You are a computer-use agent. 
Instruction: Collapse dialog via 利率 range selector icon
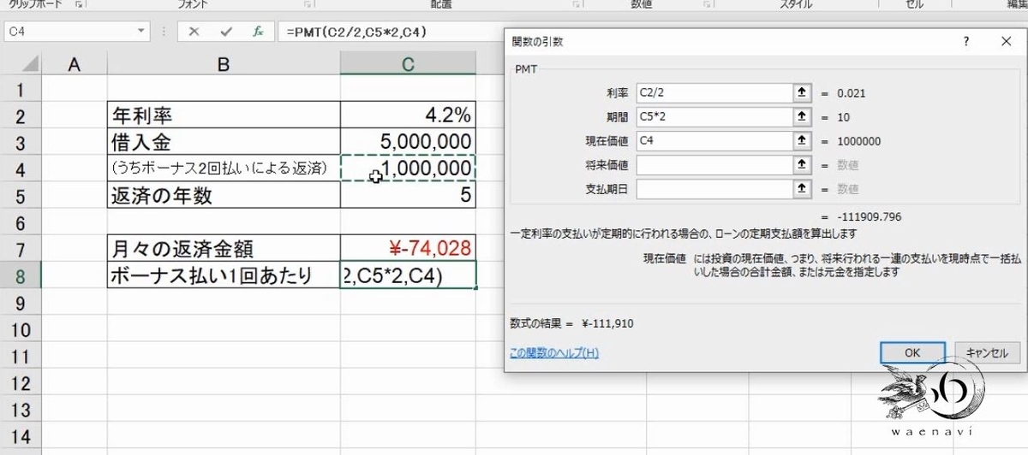803,92
